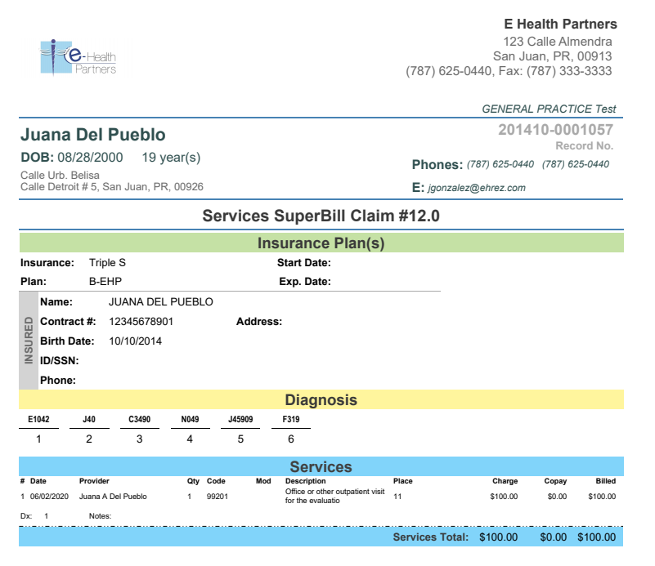The image size is (655, 566).
Task: Collapse the Services section
Action: point(321,466)
